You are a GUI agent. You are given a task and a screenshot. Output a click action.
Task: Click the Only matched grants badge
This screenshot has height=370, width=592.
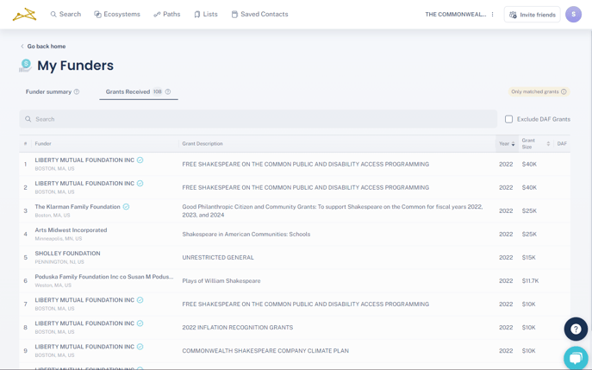(x=539, y=91)
